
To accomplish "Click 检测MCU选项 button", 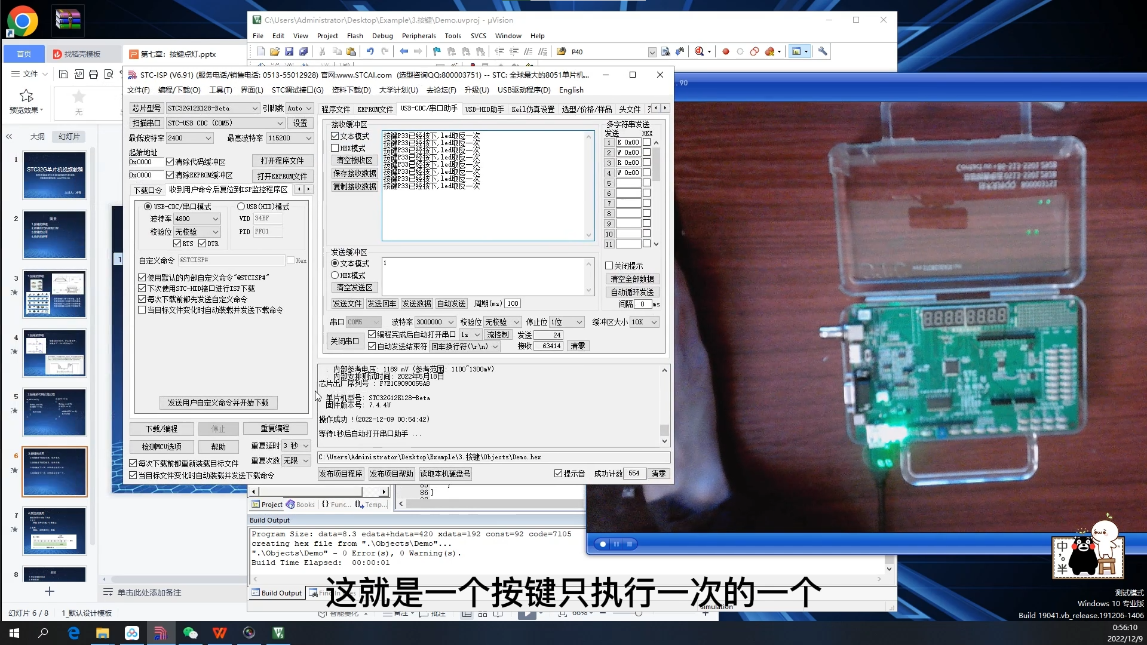I will [x=162, y=447].
